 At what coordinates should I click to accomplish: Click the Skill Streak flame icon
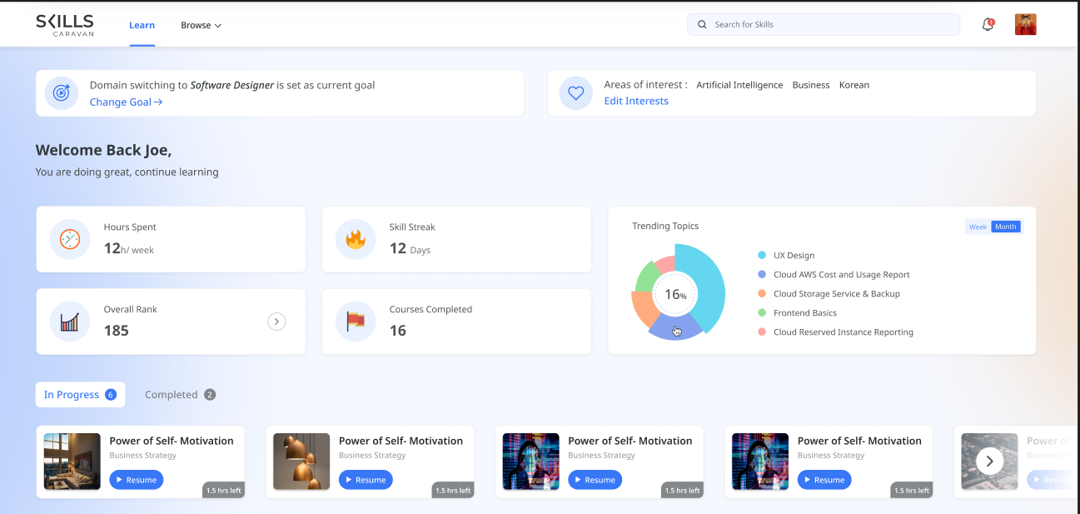356,239
